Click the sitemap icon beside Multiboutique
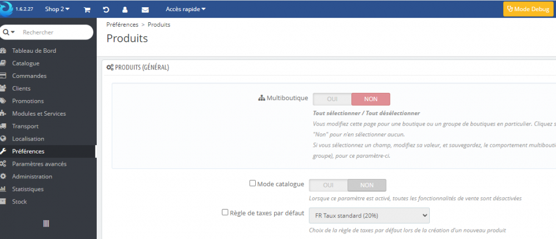The width and height of the screenshot is (556, 239). [x=262, y=98]
